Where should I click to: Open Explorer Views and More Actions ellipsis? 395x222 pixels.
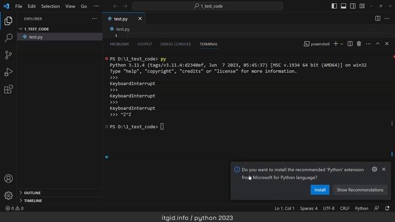pyautogui.click(x=94, y=18)
